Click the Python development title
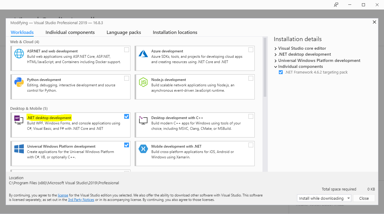 (44, 80)
